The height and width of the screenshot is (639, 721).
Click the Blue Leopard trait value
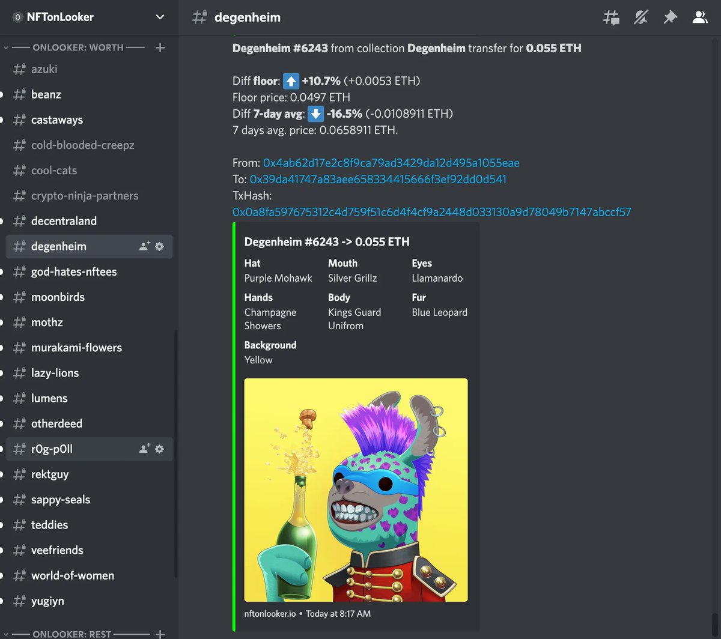coord(440,312)
